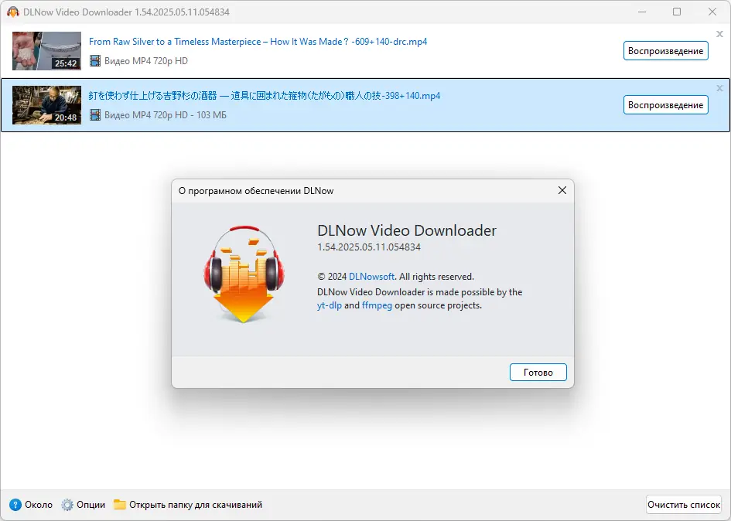731x521 pixels.
Task: Close the About DLNow dialog
Action: point(562,190)
